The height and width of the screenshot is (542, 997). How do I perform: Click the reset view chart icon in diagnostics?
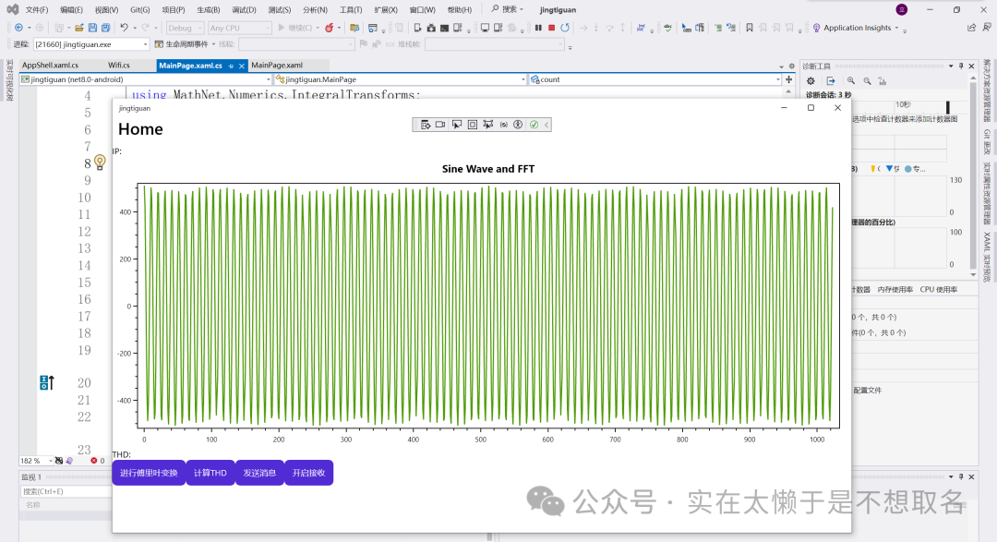point(883,80)
